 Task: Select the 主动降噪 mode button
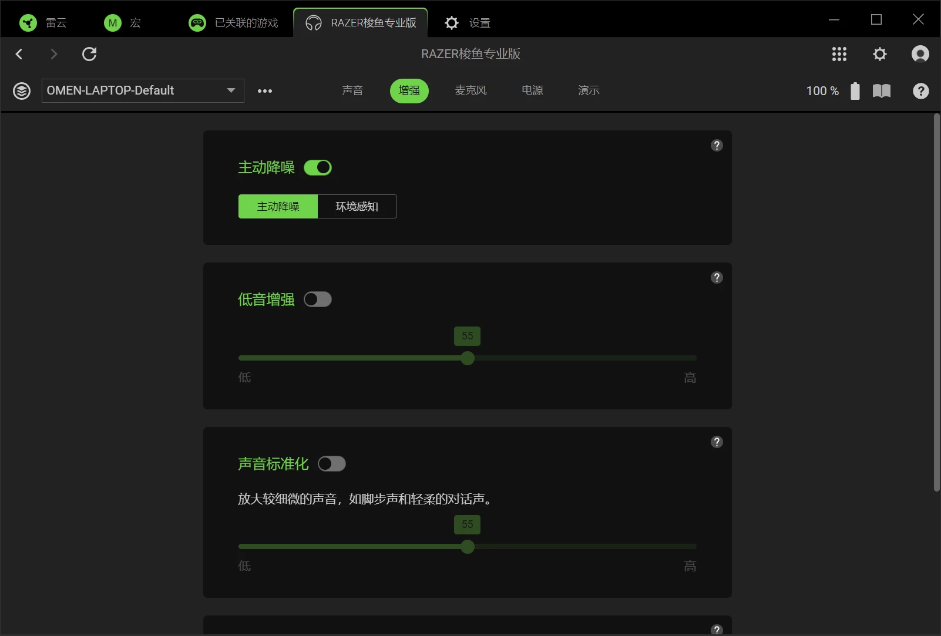click(278, 207)
